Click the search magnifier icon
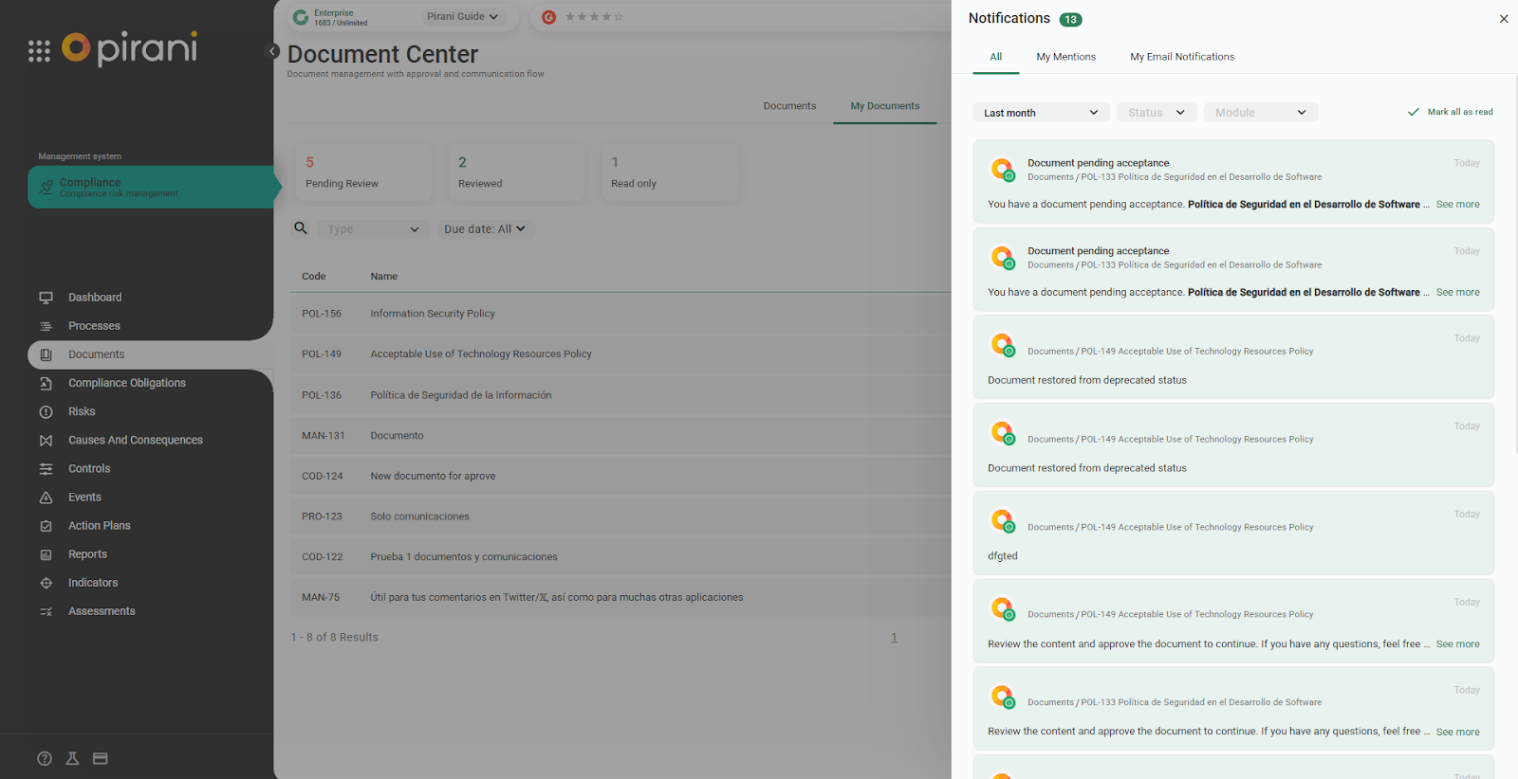Image resolution: width=1518 pixels, height=779 pixels. [x=301, y=228]
